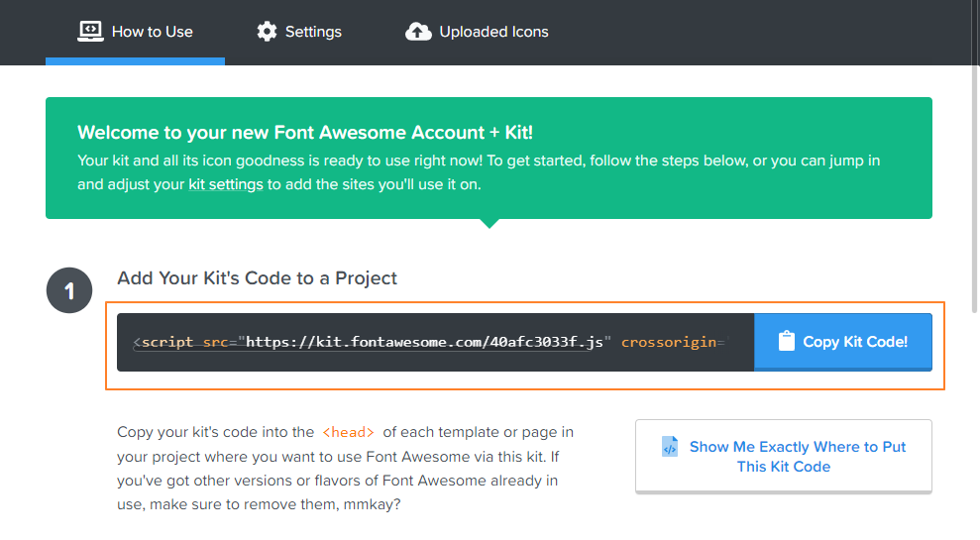
Task: Copy the kit code with Copy Kit Code!
Action: click(x=843, y=342)
